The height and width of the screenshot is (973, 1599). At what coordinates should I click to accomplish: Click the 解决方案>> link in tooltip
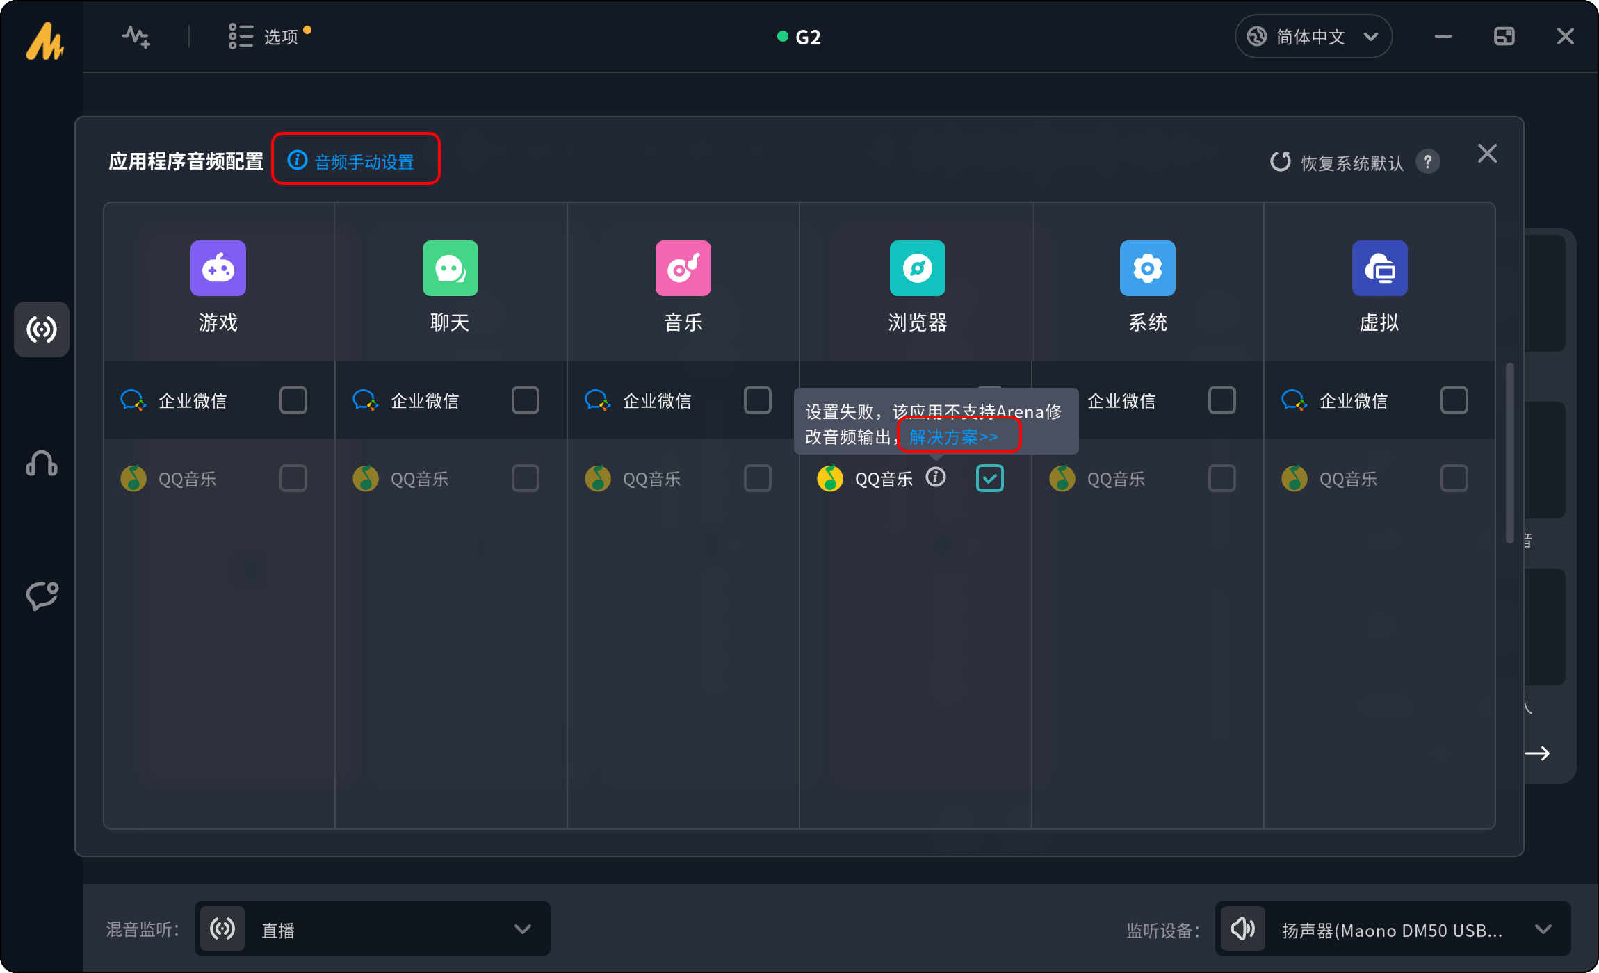(x=953, y=437)
